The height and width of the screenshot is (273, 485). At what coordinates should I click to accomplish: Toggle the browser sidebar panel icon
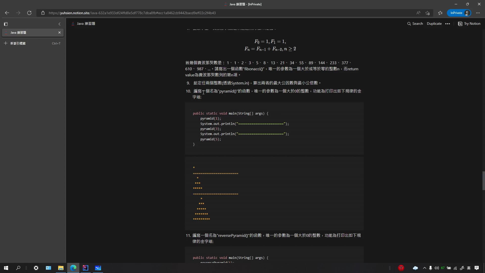pyautogui.click(x=6, y=24)
